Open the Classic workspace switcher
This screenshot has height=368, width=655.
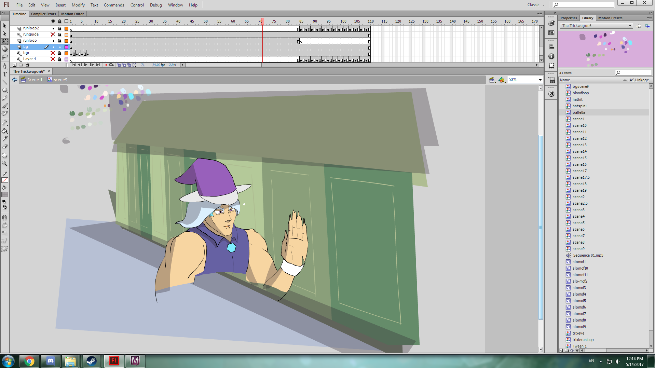point(535,5)
